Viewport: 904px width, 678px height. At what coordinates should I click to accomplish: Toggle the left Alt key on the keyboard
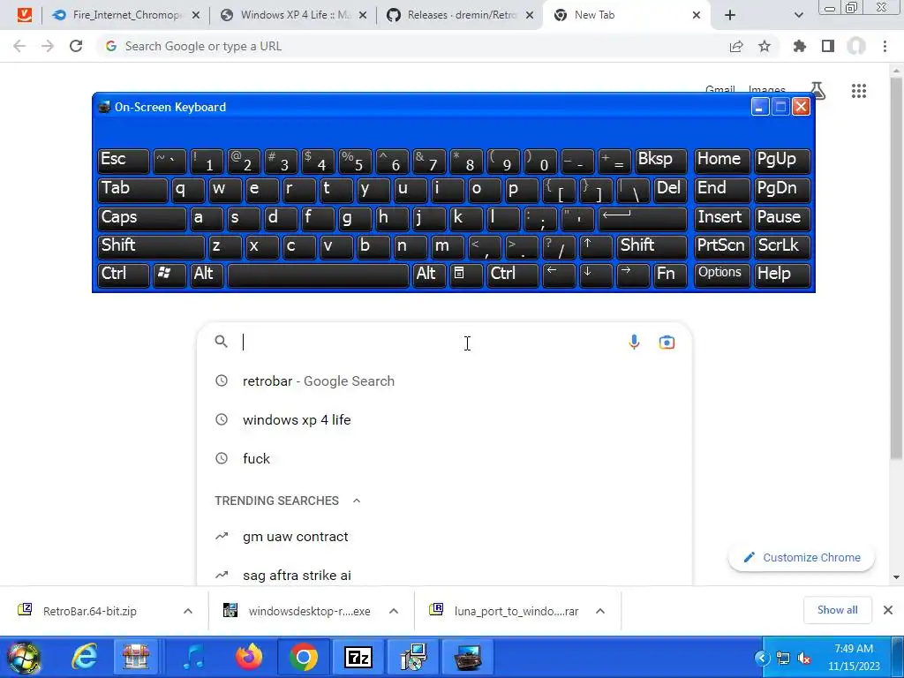pos(207,275)
